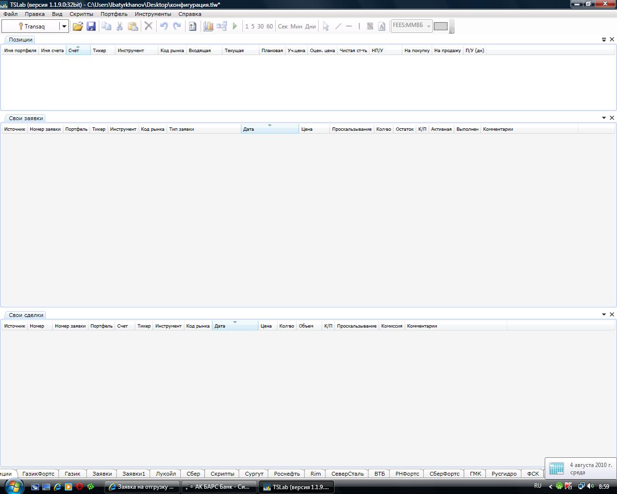
Task: Open the Инструменты menu
Action: (x=153, y=14)
